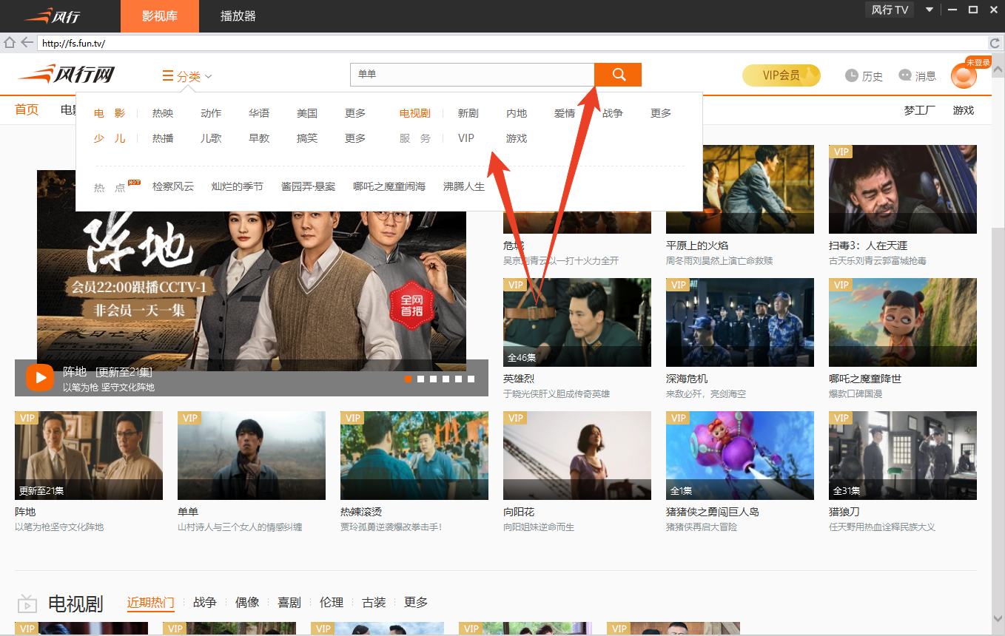Open the title bar dropdown triangle menu
Screen dimensions: 1005x636
[930, 10]
